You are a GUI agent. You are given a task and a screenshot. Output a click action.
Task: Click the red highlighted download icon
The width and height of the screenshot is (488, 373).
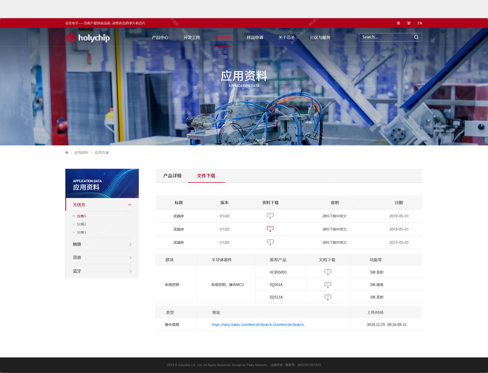270,229
